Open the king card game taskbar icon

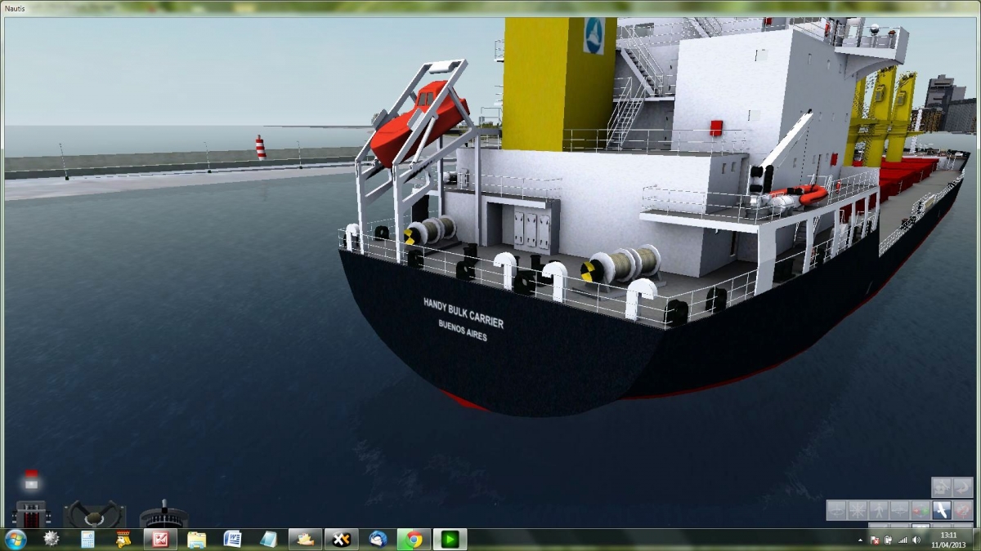123,539
